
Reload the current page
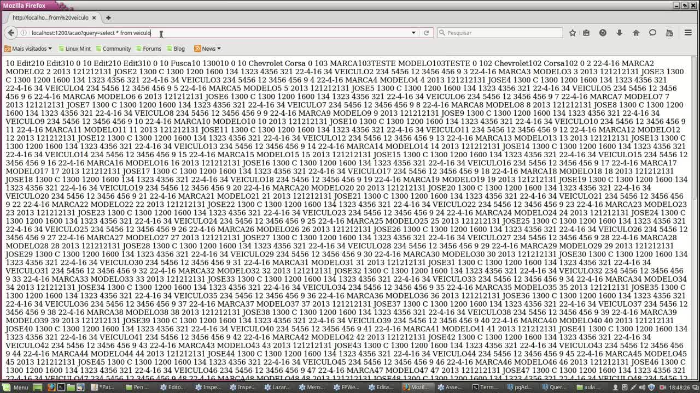426,33
